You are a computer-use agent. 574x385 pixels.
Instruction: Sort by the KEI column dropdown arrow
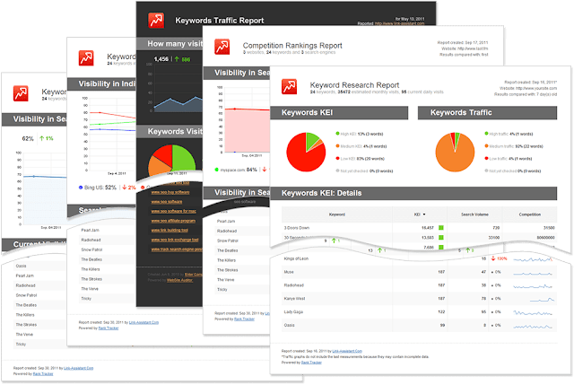click(x=424, y=214)
